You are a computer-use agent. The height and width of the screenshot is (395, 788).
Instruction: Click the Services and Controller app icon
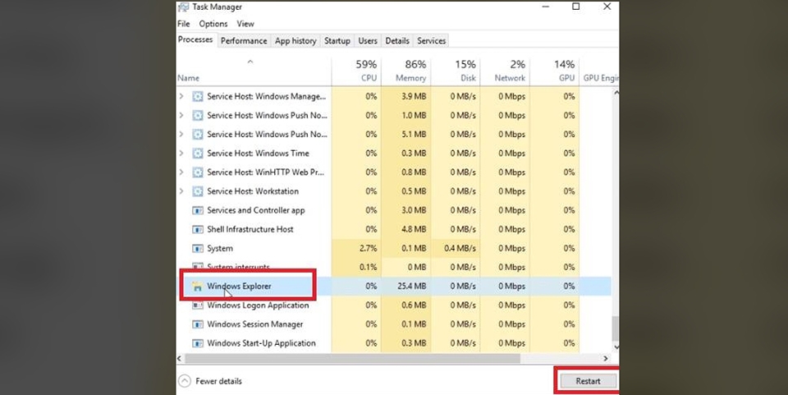tap(198, 210)
